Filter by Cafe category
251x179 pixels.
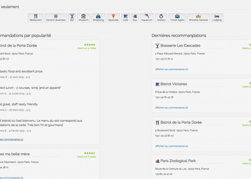pyautogui.click(x=126, y=18)
